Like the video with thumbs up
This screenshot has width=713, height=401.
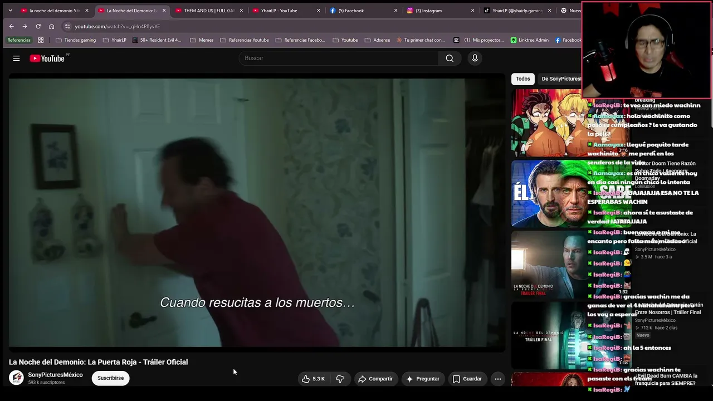point(313,379)
